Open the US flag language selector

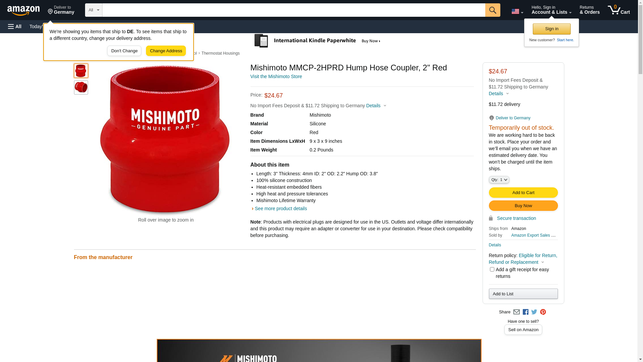[517, 11]
